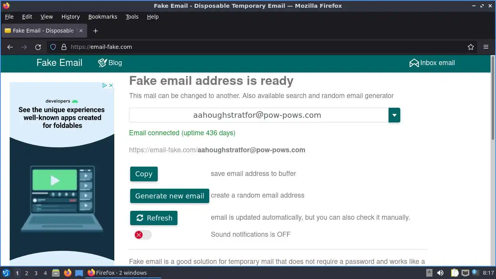Screen dimensions: 496x279
Task: Open the History menu
Action: pyautogui.click(x=71, y=17)
